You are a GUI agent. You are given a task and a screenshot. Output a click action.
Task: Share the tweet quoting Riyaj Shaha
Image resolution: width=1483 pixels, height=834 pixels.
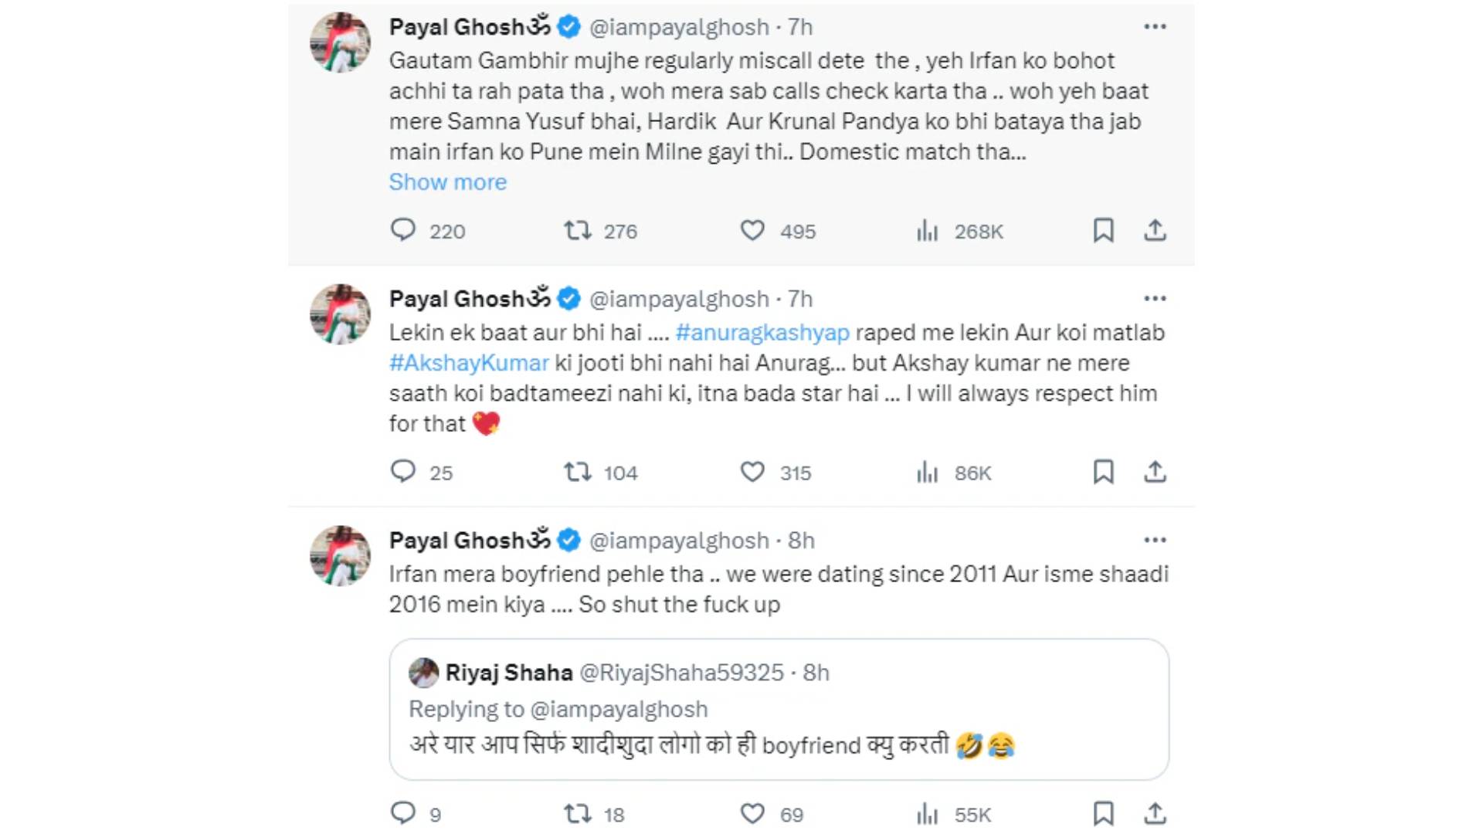[1155, 813]
